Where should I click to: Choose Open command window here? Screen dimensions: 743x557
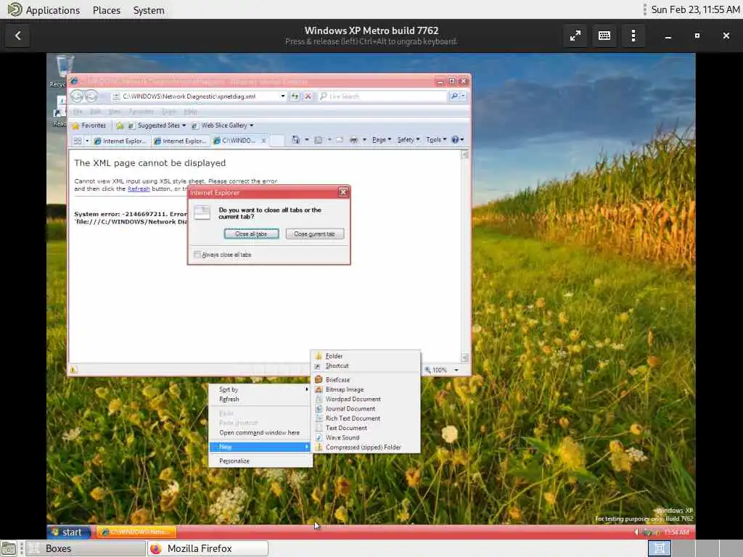(260, 433)
